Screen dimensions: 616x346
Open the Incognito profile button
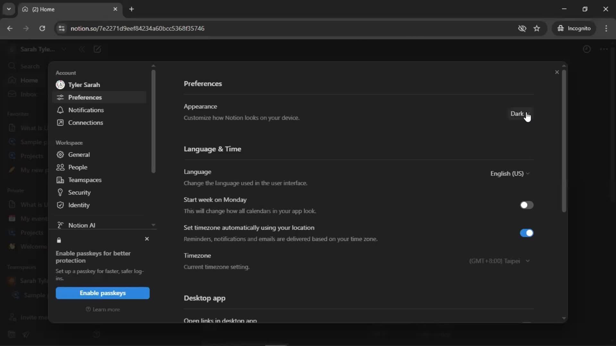[574, 28]
